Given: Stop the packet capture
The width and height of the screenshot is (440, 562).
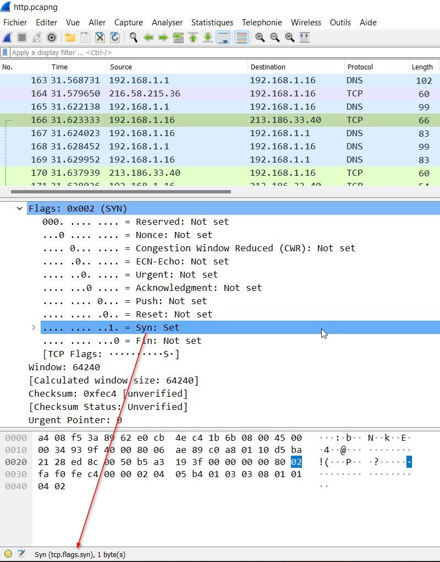Looking at the screenshot, I should (x=22, y=37).
